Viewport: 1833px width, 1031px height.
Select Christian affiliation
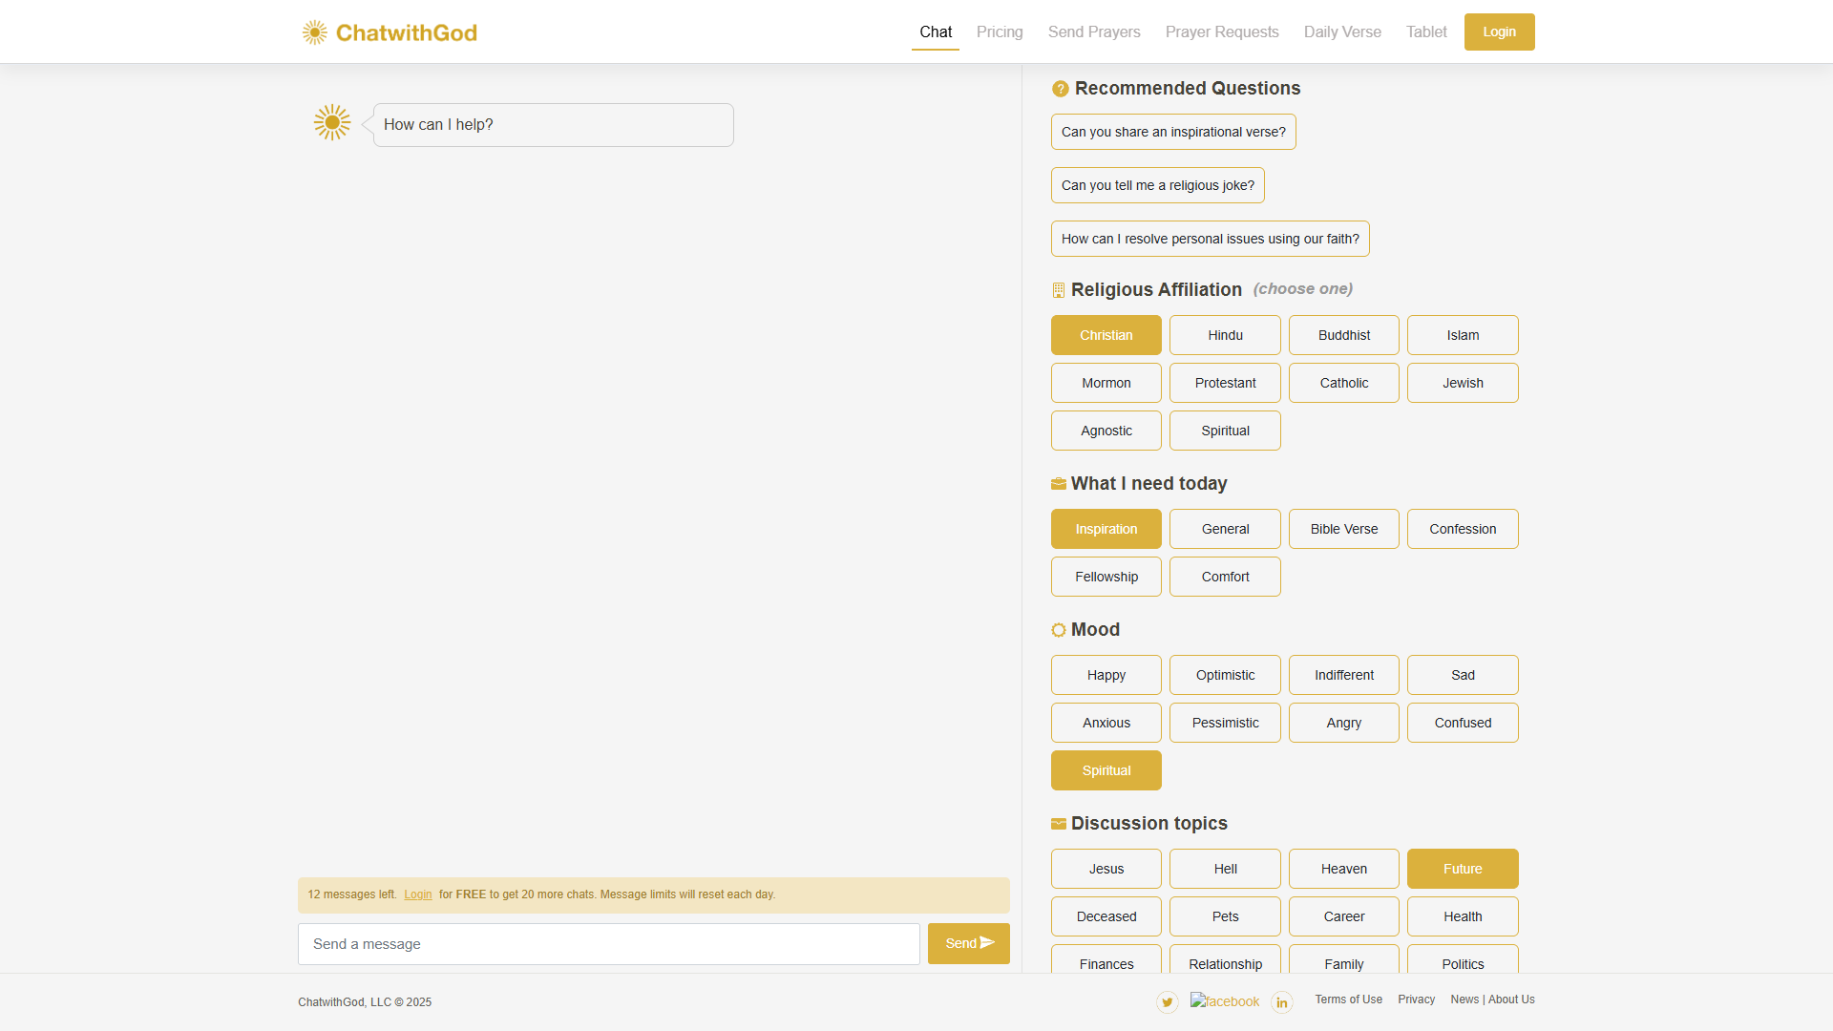[x=1106, y=335]
